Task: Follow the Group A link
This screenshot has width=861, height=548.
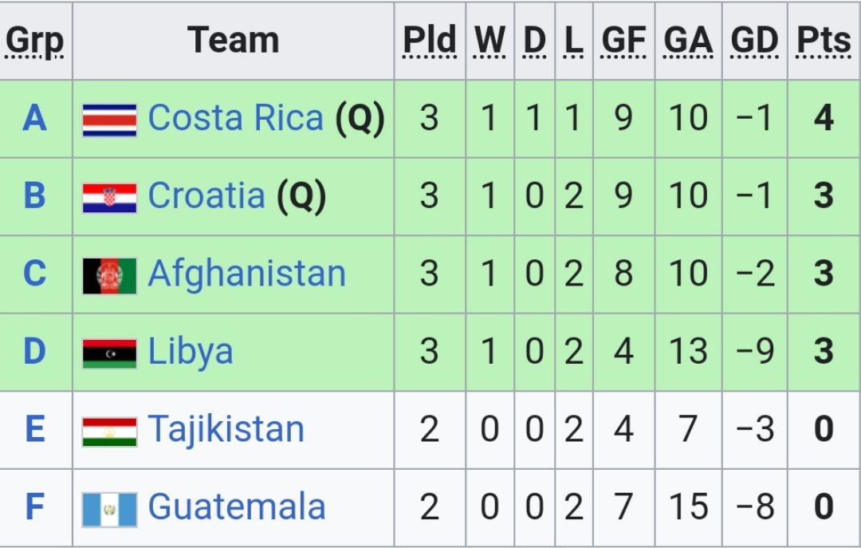Action: click(x=34, y=118)
